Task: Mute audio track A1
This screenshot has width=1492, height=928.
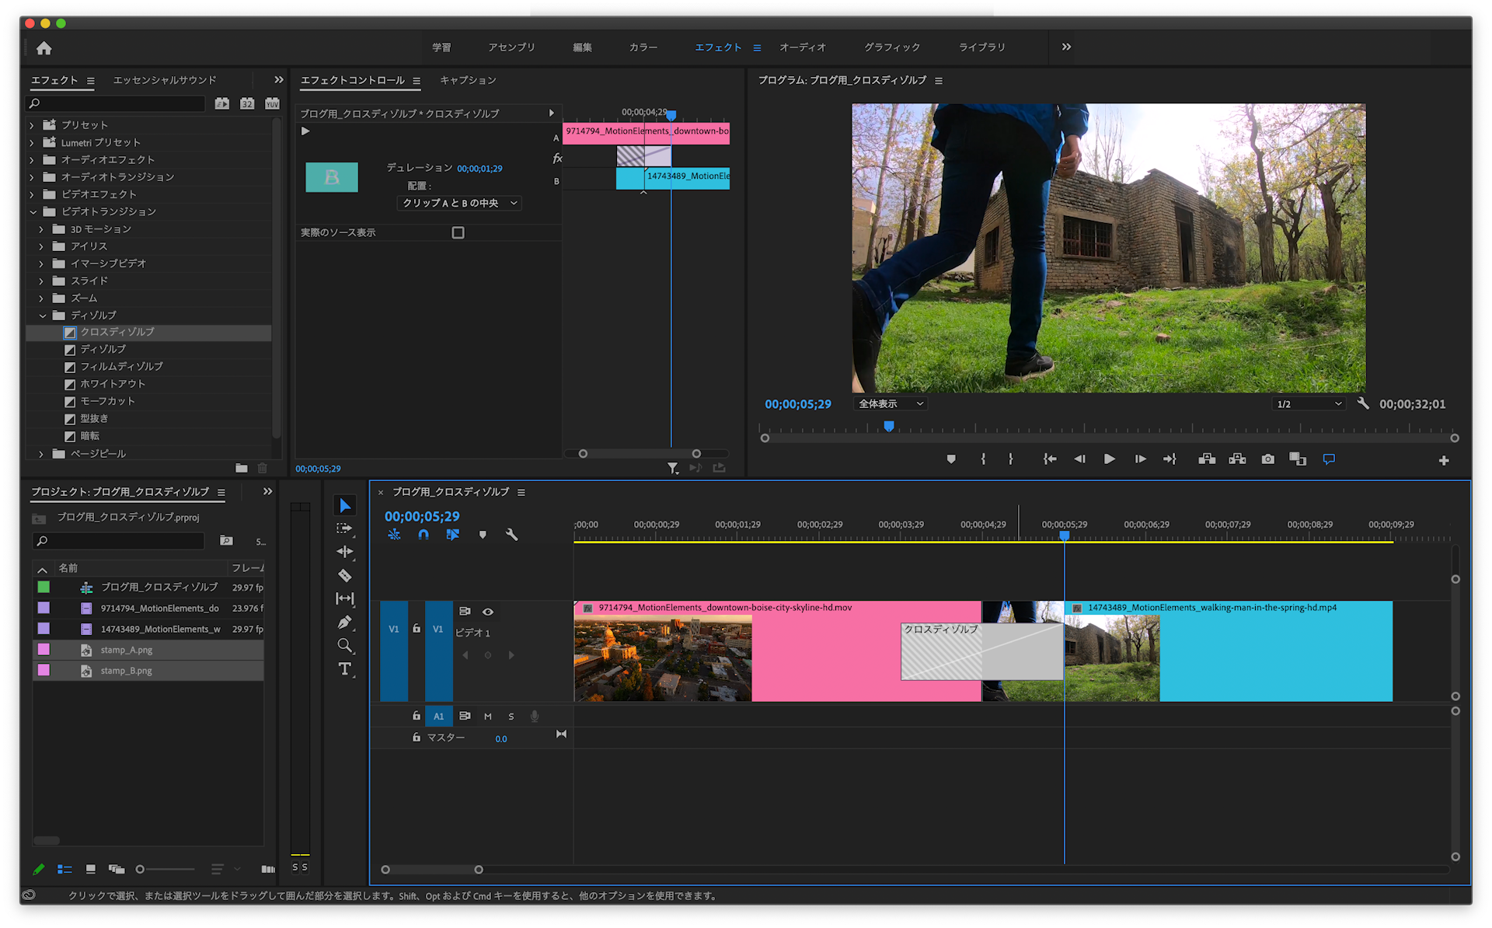Action: (488, 717)
